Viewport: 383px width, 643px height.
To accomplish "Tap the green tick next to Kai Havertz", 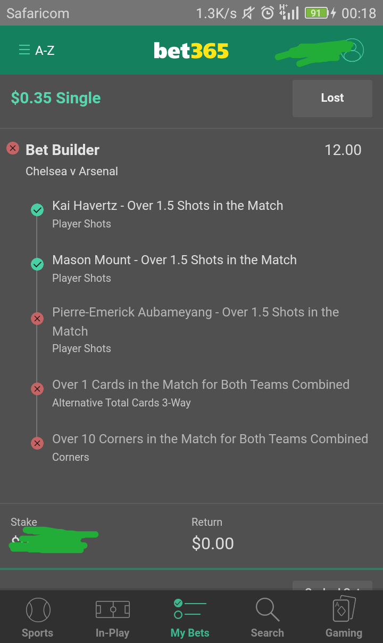I will tap(37, 210).
